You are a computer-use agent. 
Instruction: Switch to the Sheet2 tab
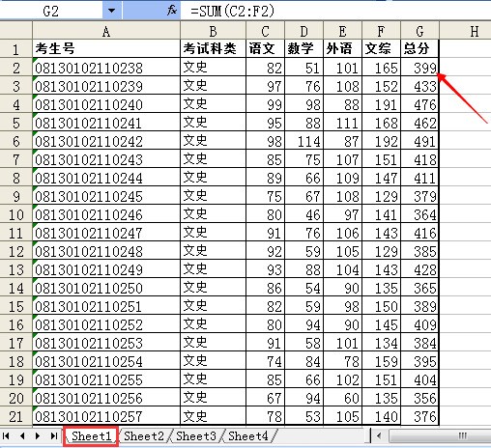coord(144,436)
